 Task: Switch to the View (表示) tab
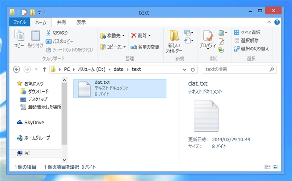click(x=81, y=22)
